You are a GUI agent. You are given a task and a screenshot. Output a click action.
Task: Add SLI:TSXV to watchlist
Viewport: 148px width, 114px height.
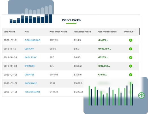click(x=130, y=49)
